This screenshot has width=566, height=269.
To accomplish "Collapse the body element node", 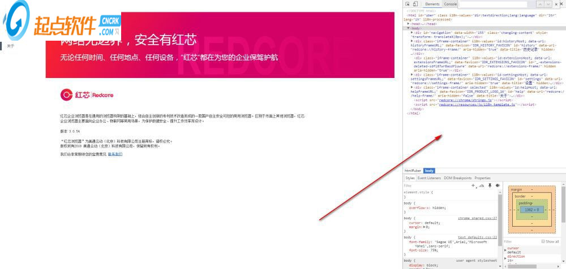I will 408,28.
